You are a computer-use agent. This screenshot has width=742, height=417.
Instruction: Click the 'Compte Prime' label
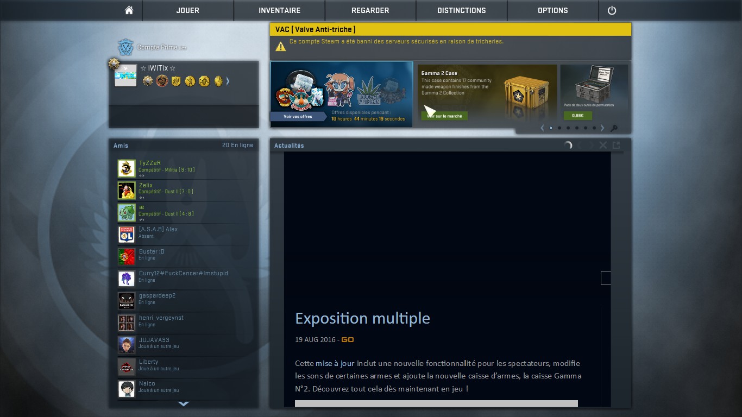click(x=158, y=47)
